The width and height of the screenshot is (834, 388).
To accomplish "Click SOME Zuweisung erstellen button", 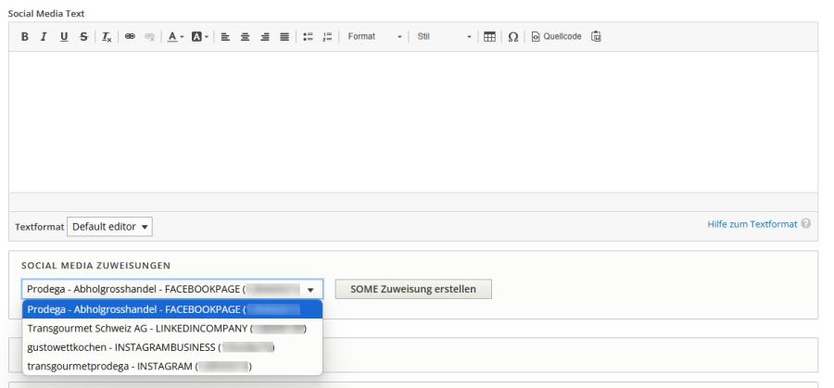I will [413, 289].
